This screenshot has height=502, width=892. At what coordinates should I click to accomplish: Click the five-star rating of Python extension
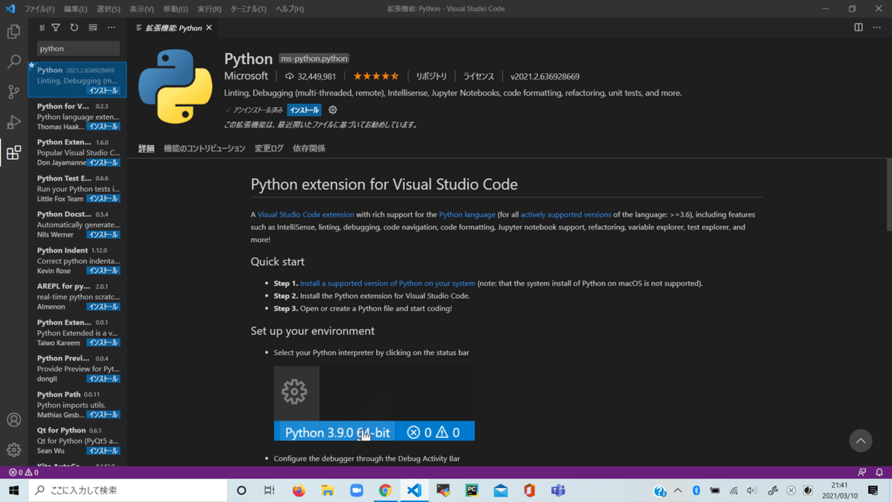pos(376,76)
